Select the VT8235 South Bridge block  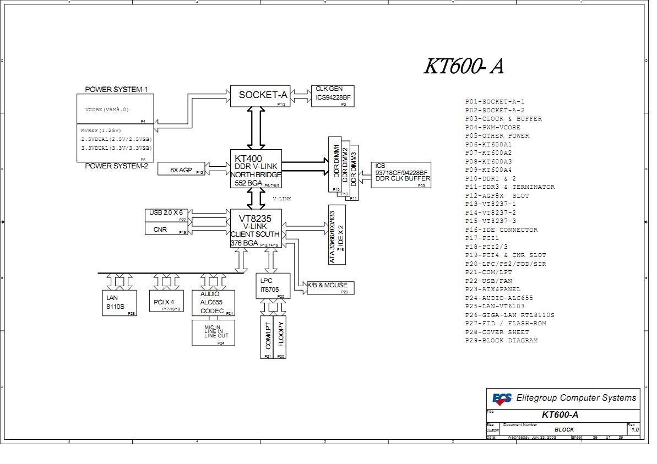click(x=256, y=228)
